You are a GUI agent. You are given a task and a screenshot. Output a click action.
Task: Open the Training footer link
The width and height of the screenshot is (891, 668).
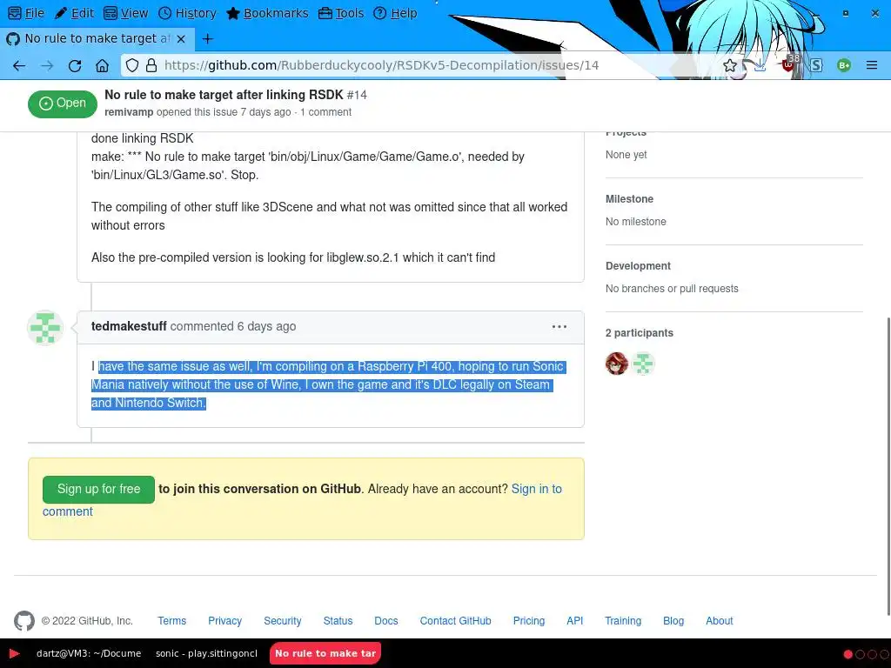pyautogui.click(x=623, y=621)
